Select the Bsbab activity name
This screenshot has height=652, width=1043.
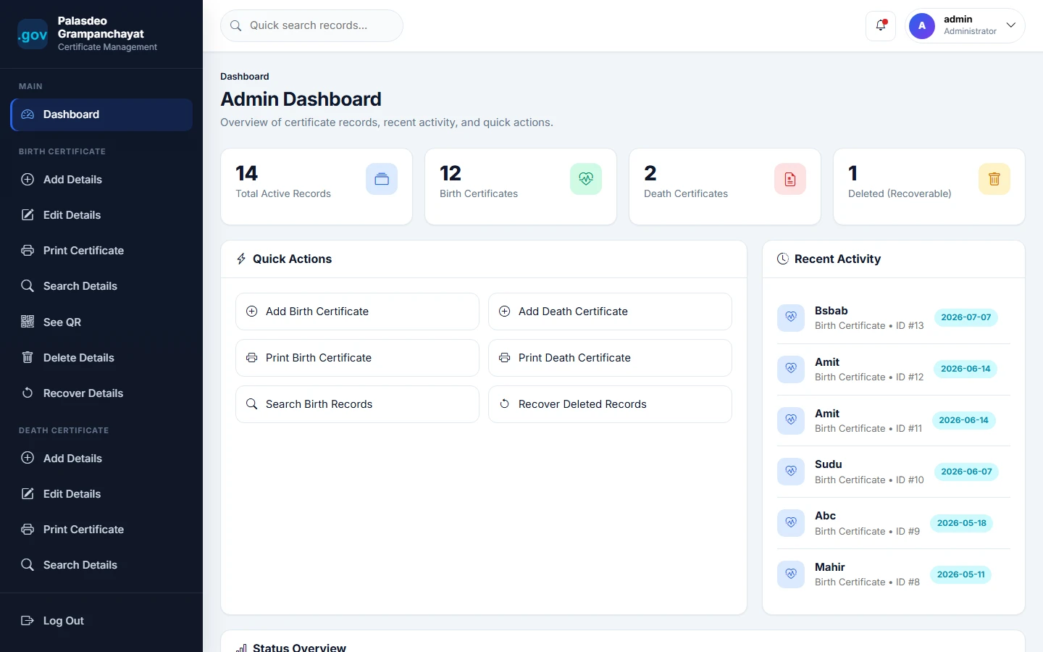(x=831, y=311)
